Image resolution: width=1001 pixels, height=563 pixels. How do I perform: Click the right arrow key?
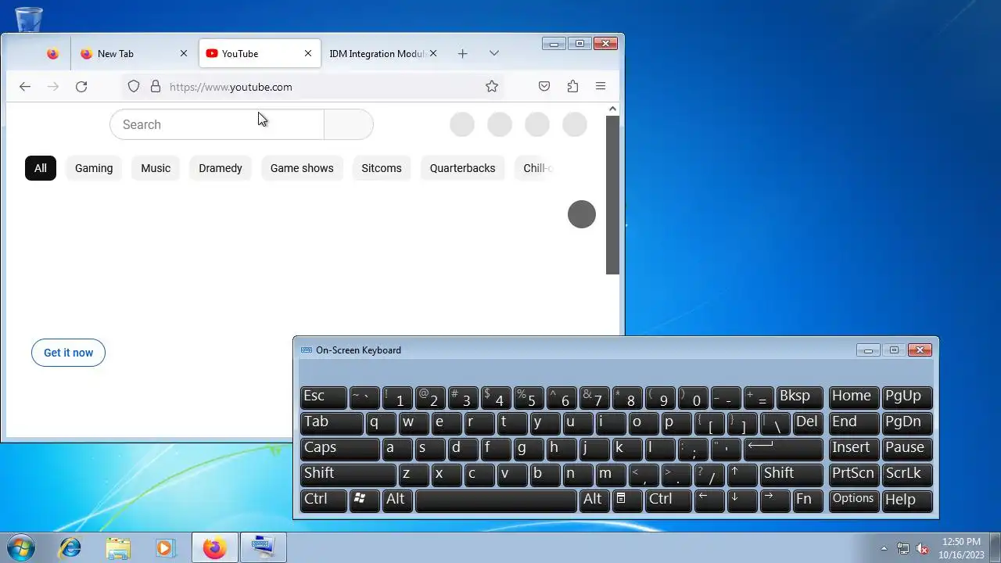(x=775, y=500)
